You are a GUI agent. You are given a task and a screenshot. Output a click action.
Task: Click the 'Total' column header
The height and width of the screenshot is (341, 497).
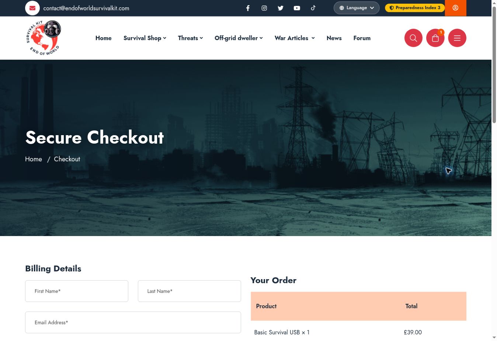click(x=411, y=306)
